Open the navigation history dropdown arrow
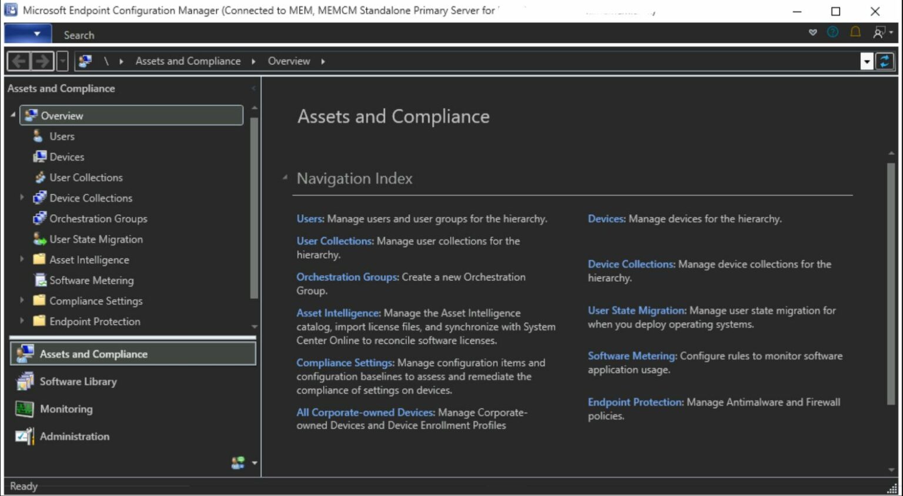 62,61
